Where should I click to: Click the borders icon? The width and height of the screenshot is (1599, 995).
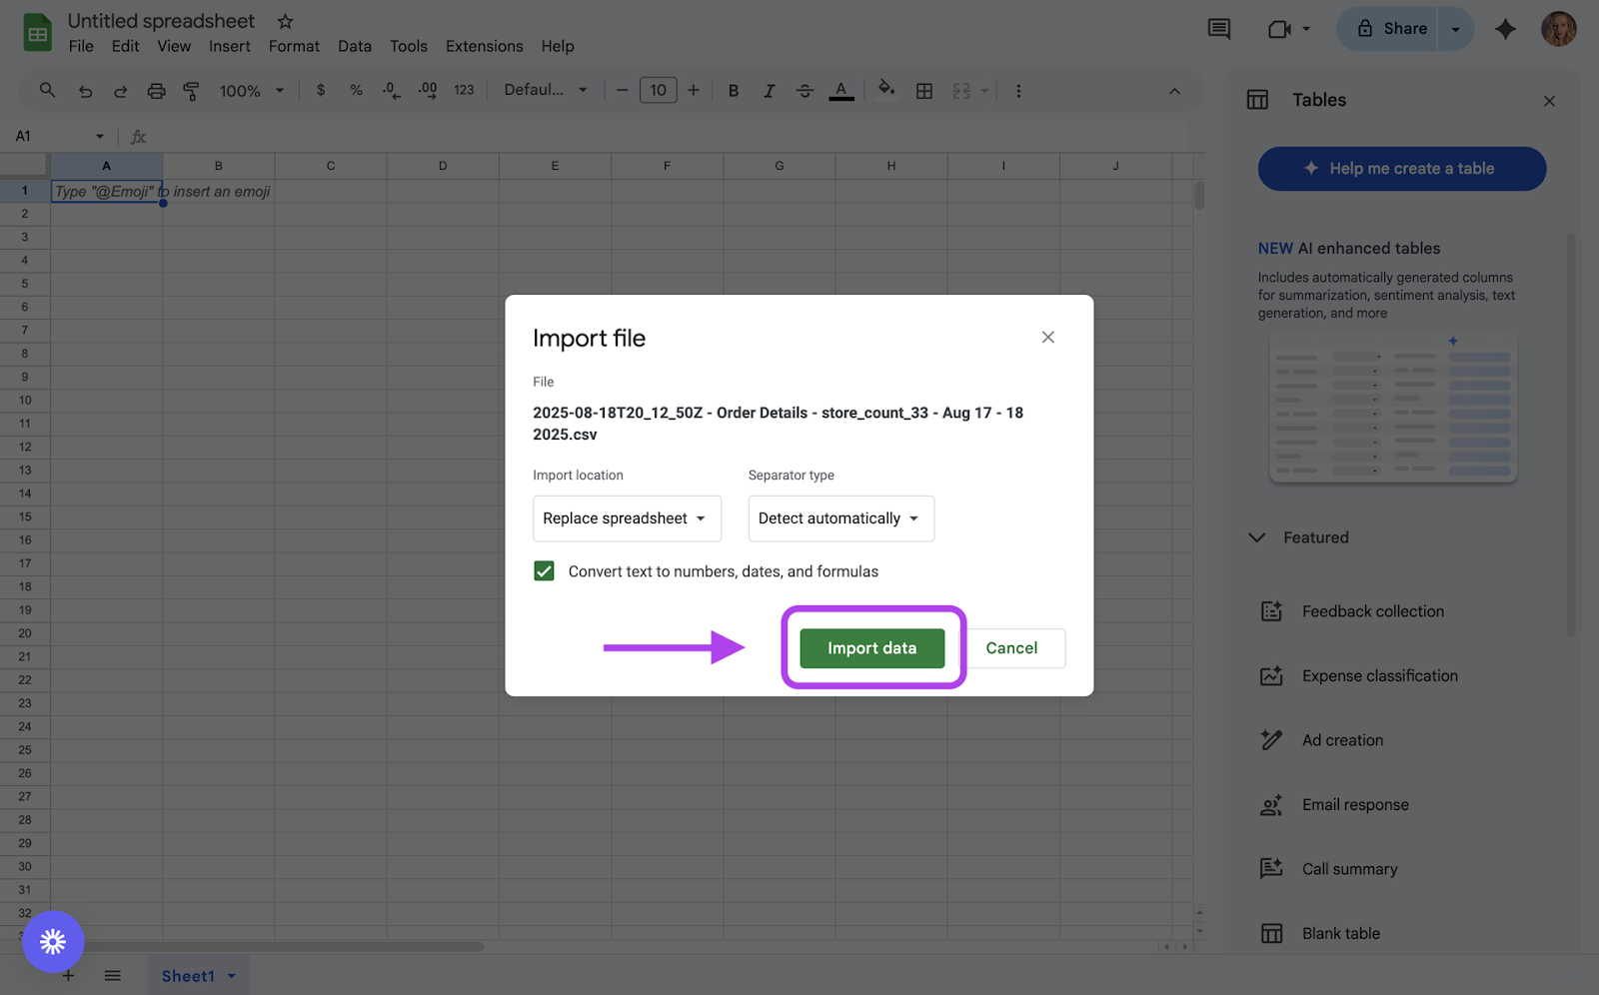[924, 91]
